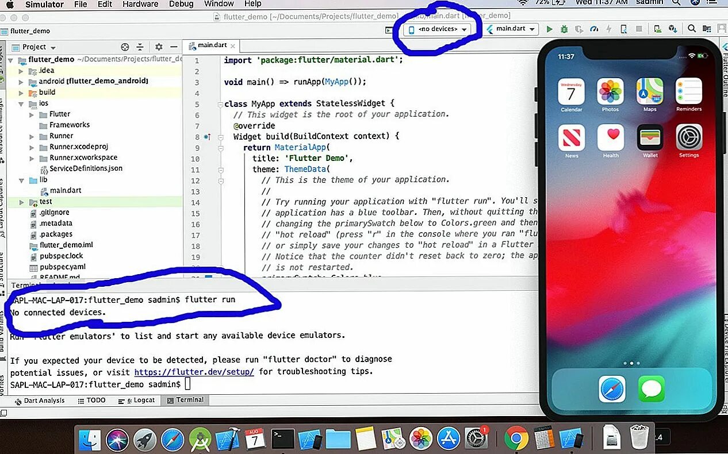
Task: Collapse the ios folder
Action: click(x=21, y=104)
